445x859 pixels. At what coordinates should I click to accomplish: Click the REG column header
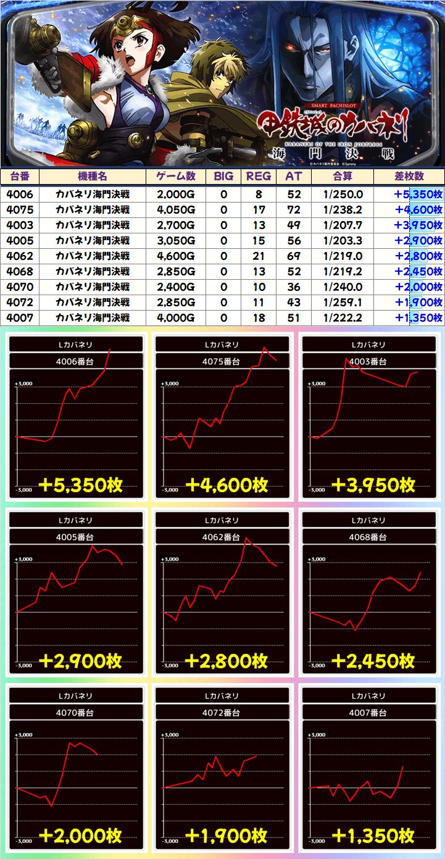tap(259, 176)
